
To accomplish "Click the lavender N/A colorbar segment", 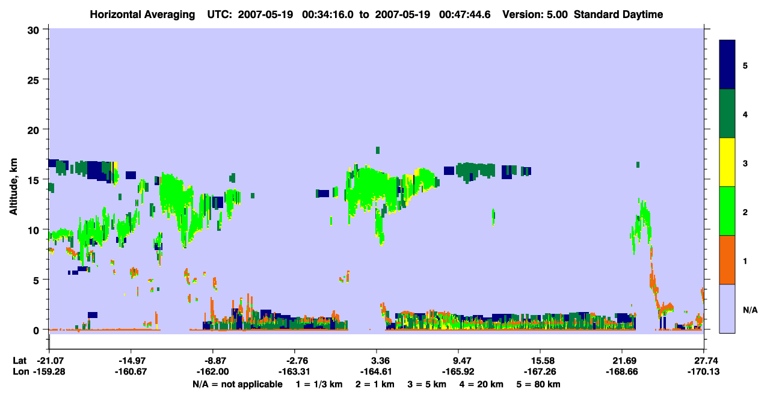I will [x=728, y=308].
